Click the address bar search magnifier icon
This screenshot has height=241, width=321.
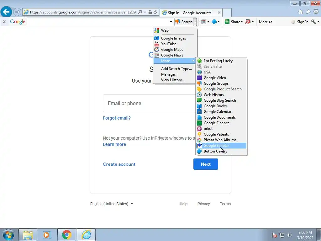click(140, 12)
